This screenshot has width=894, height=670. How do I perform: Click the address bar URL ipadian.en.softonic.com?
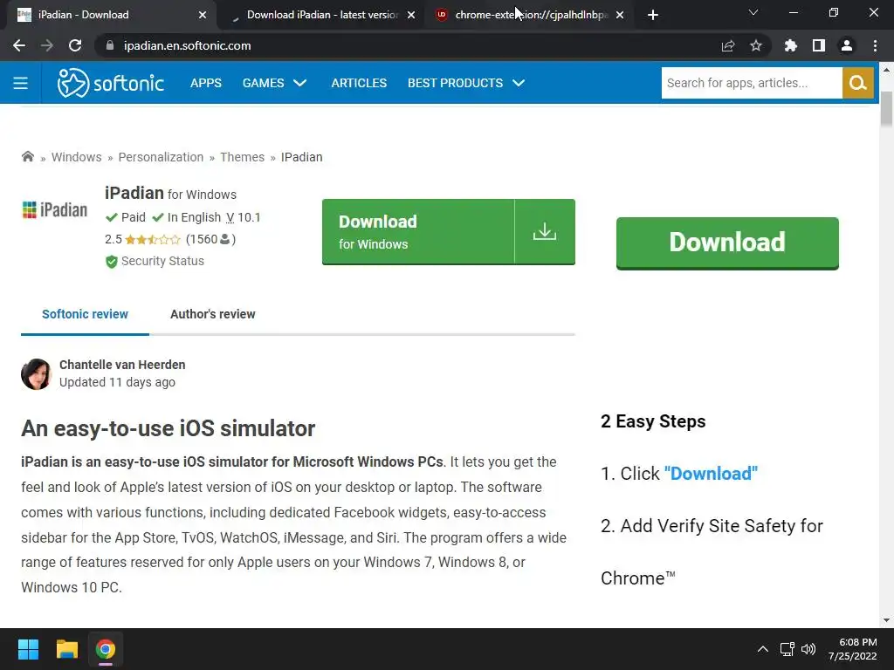pos(187,45)
